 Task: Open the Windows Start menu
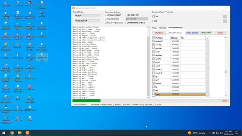click(x=4, y=133)
